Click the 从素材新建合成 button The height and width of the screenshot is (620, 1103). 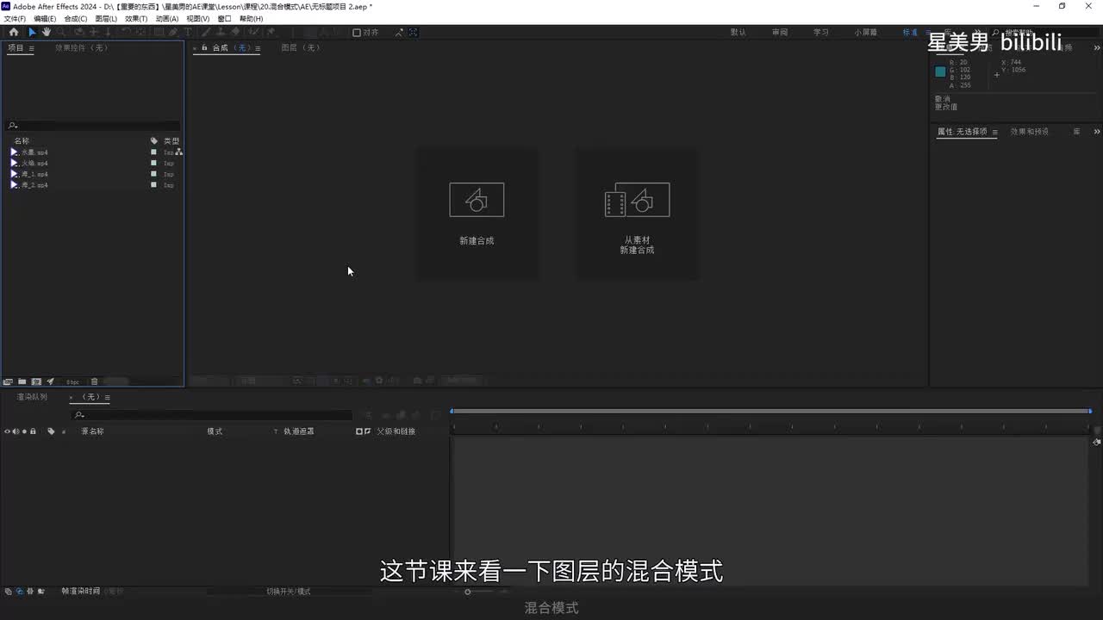coord(637,214)
